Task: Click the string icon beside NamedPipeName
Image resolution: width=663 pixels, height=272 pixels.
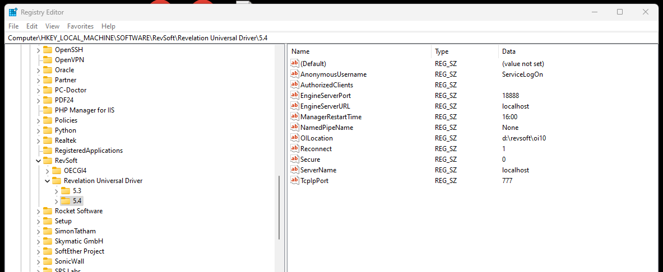Action: (295, 127)
